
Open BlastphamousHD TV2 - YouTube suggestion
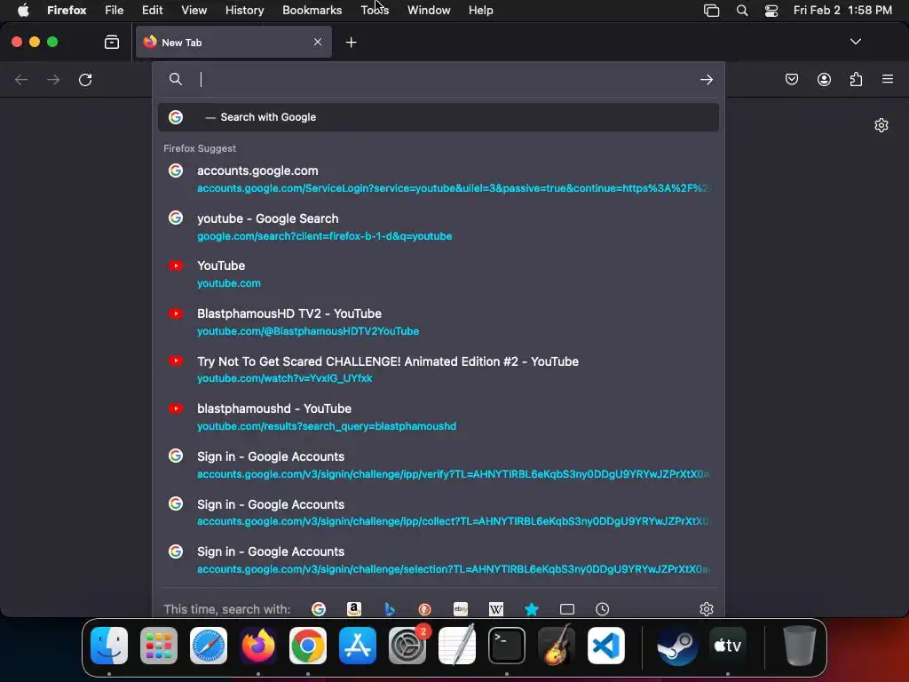tap(439, 321)
